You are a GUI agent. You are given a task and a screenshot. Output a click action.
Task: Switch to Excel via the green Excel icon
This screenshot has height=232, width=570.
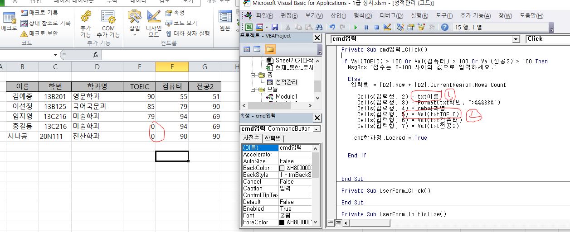pyautogui.click(x=249, y=28)
